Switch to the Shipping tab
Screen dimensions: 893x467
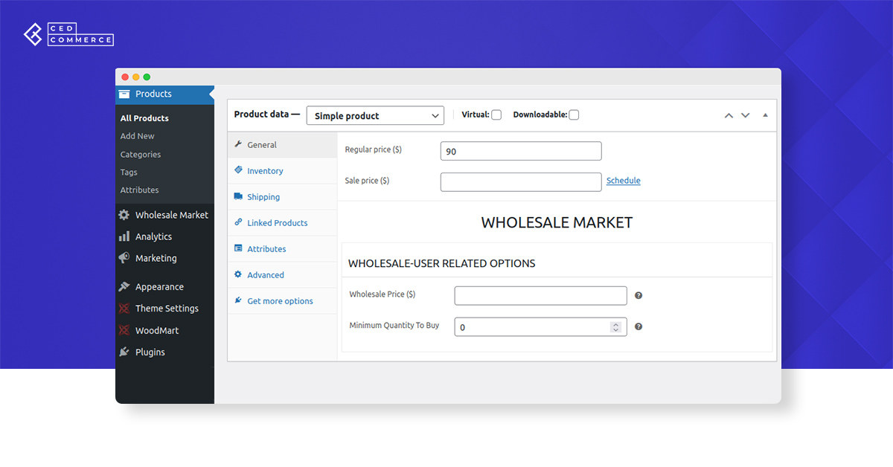point(282,197)
